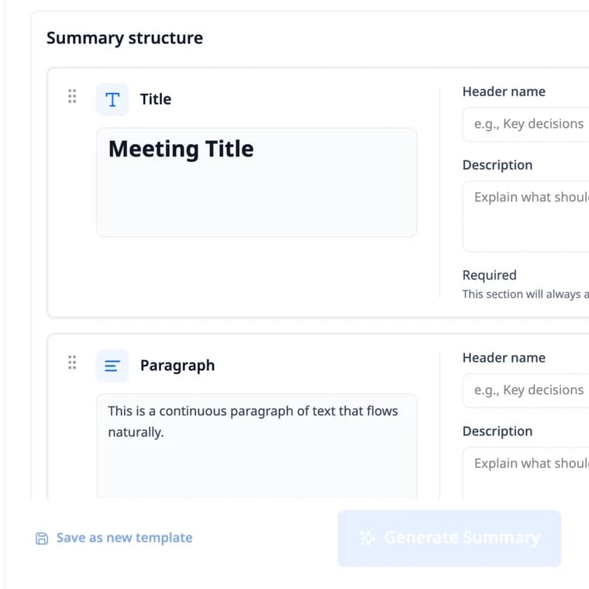Click the floppy disk save icon
This screenshot has height=589, width=589.
[42, 539]
